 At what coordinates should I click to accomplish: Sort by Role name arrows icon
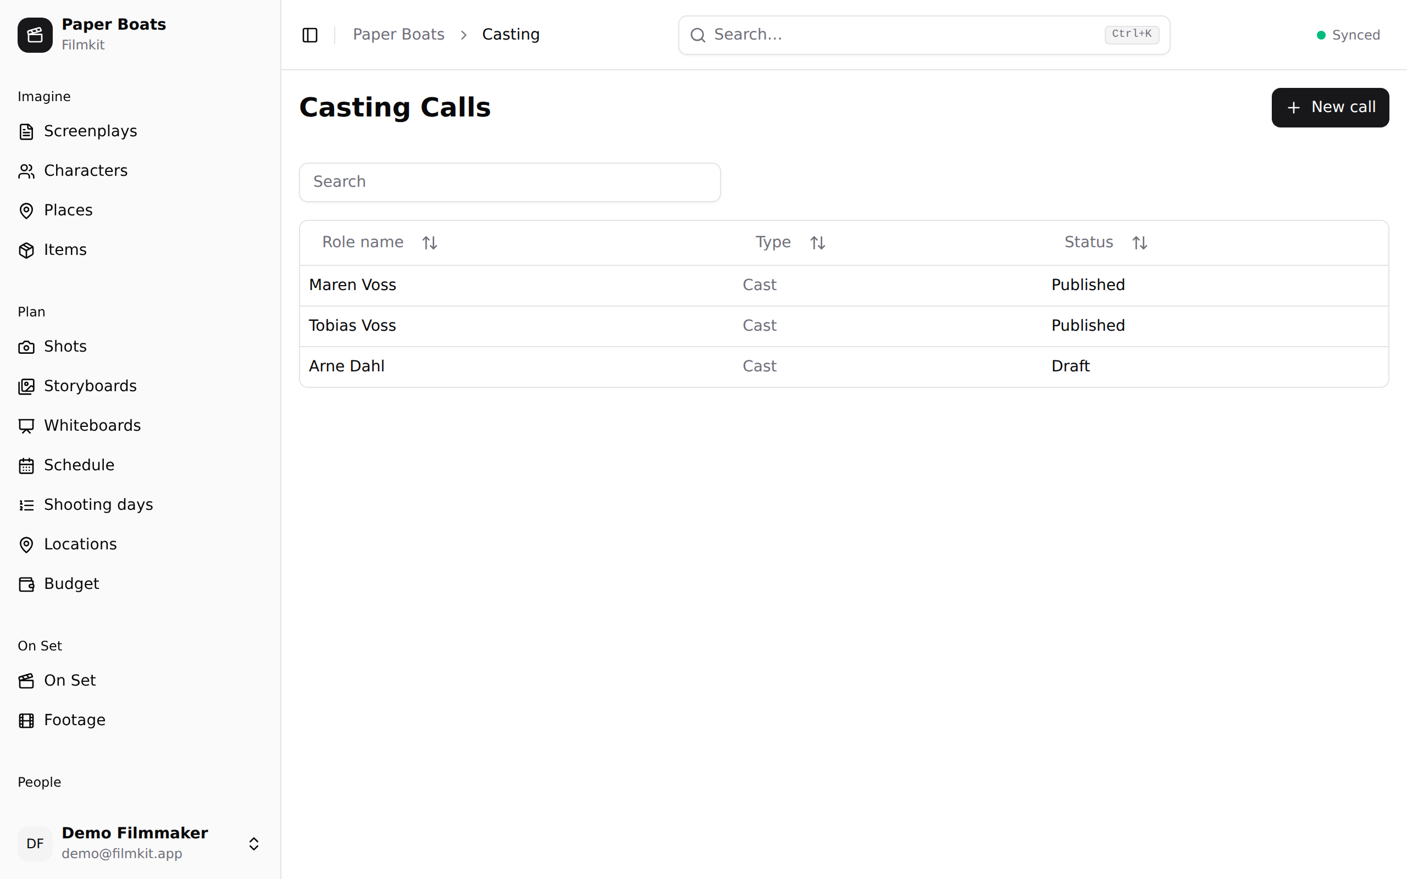click(x=430, y=242)
